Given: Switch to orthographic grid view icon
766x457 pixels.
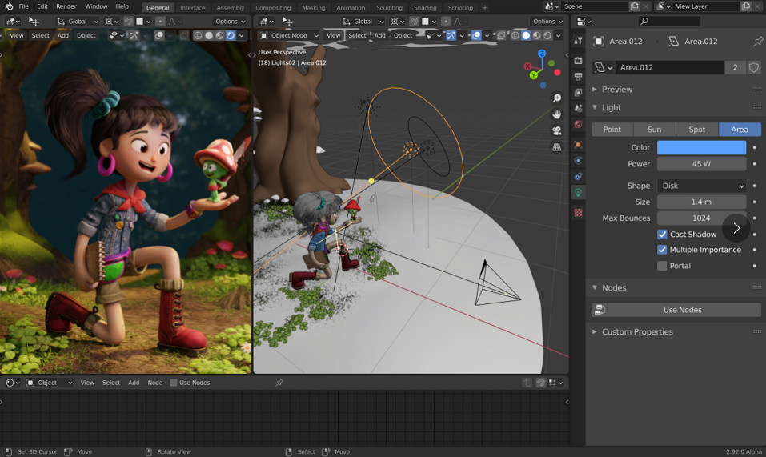Looking at the screenshot, I should tap(556, 147).
